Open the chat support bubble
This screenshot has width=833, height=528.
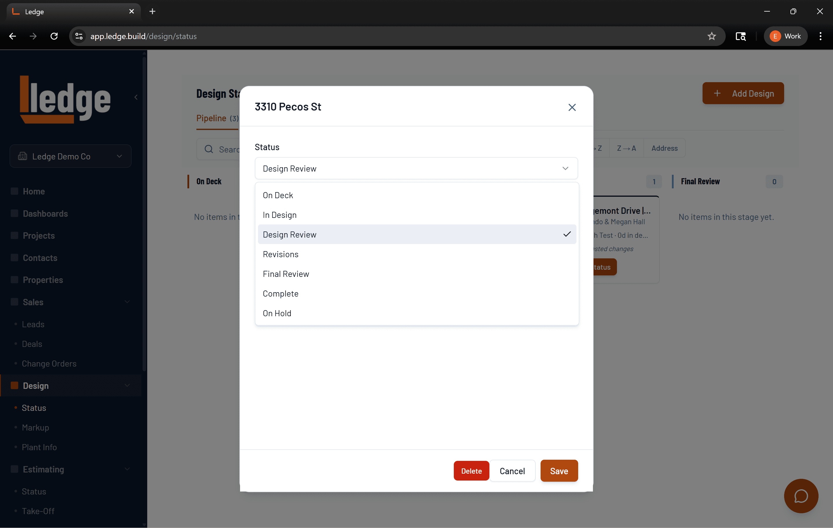click(x=801, y=496)
